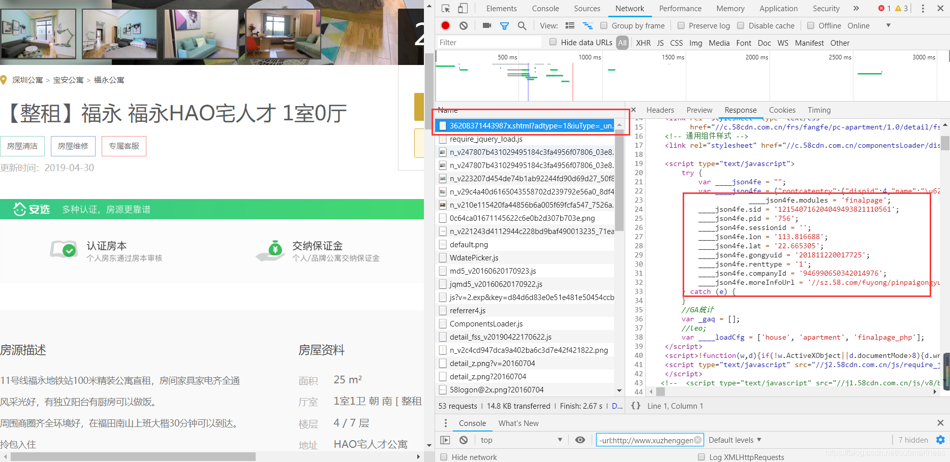
Task: Select the Preview tab
Action: pos(699,110)
